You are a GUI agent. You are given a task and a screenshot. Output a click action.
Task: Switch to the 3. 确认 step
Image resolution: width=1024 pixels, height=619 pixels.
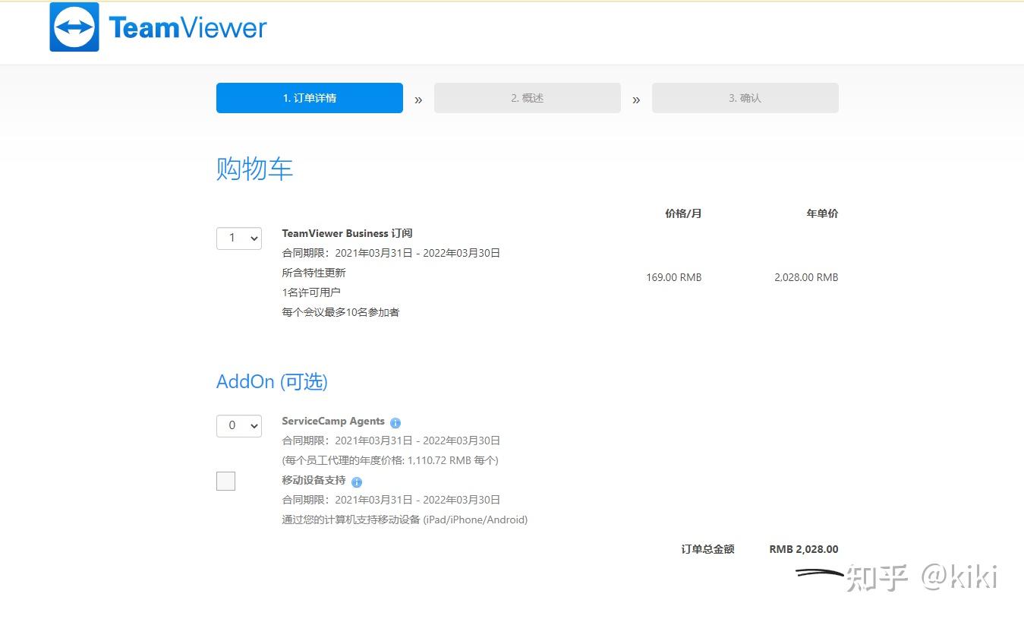[x=745, y=98]
